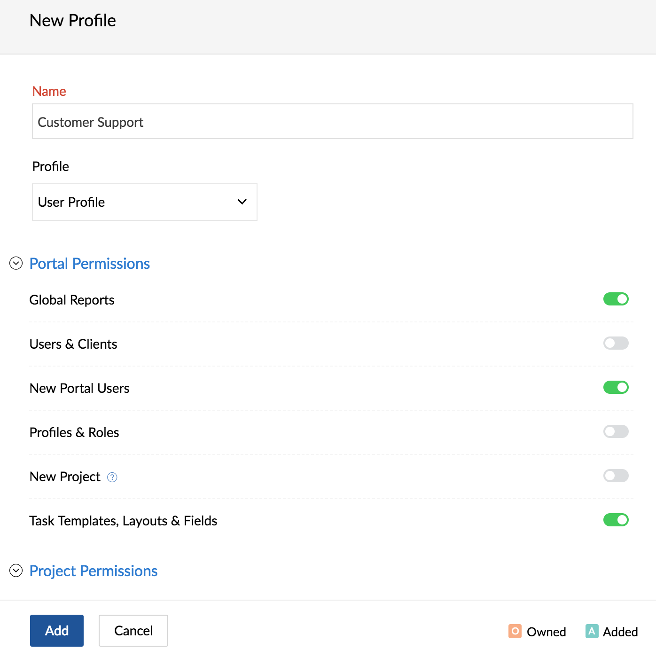Click the Owned legend label
This screenshot has height=657, width=656.
point(547,632)
